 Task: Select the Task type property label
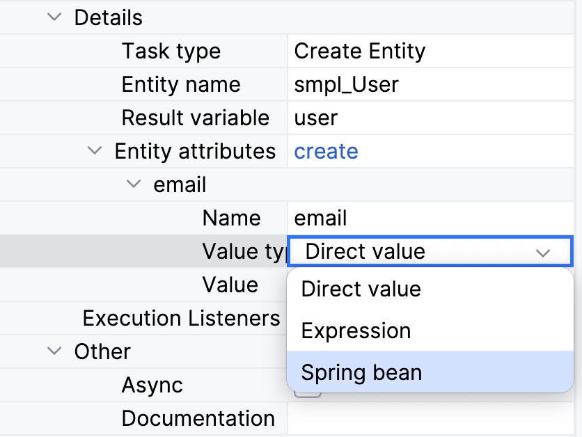171,51
